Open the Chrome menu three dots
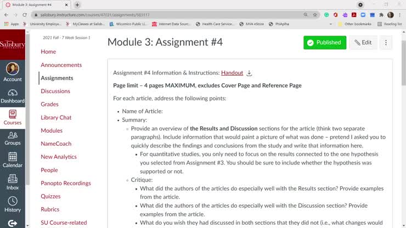This screenshot has height=228, width=406. click(x=400, y=15)
